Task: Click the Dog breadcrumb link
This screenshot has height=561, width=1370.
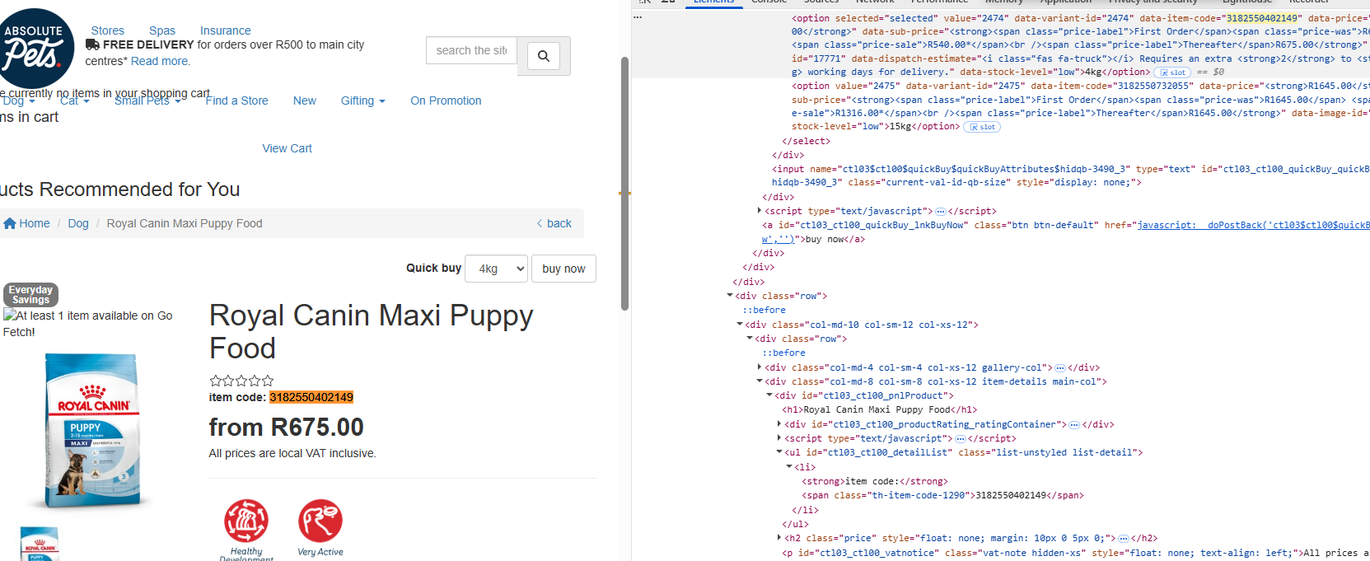Action: click(78, 223)
